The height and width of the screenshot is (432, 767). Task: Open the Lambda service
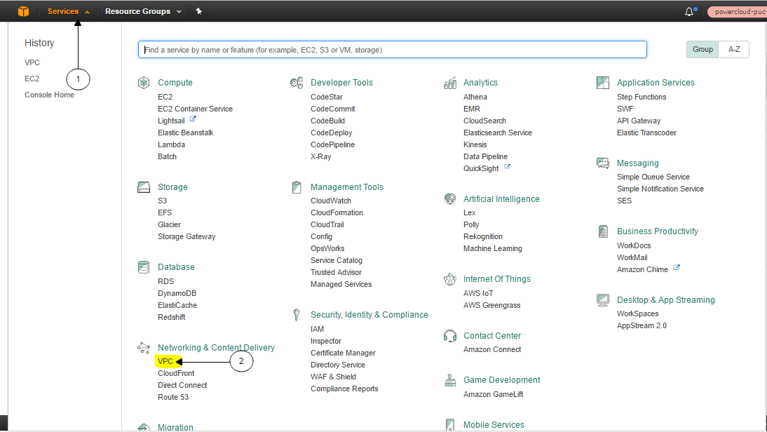(171, 144)
